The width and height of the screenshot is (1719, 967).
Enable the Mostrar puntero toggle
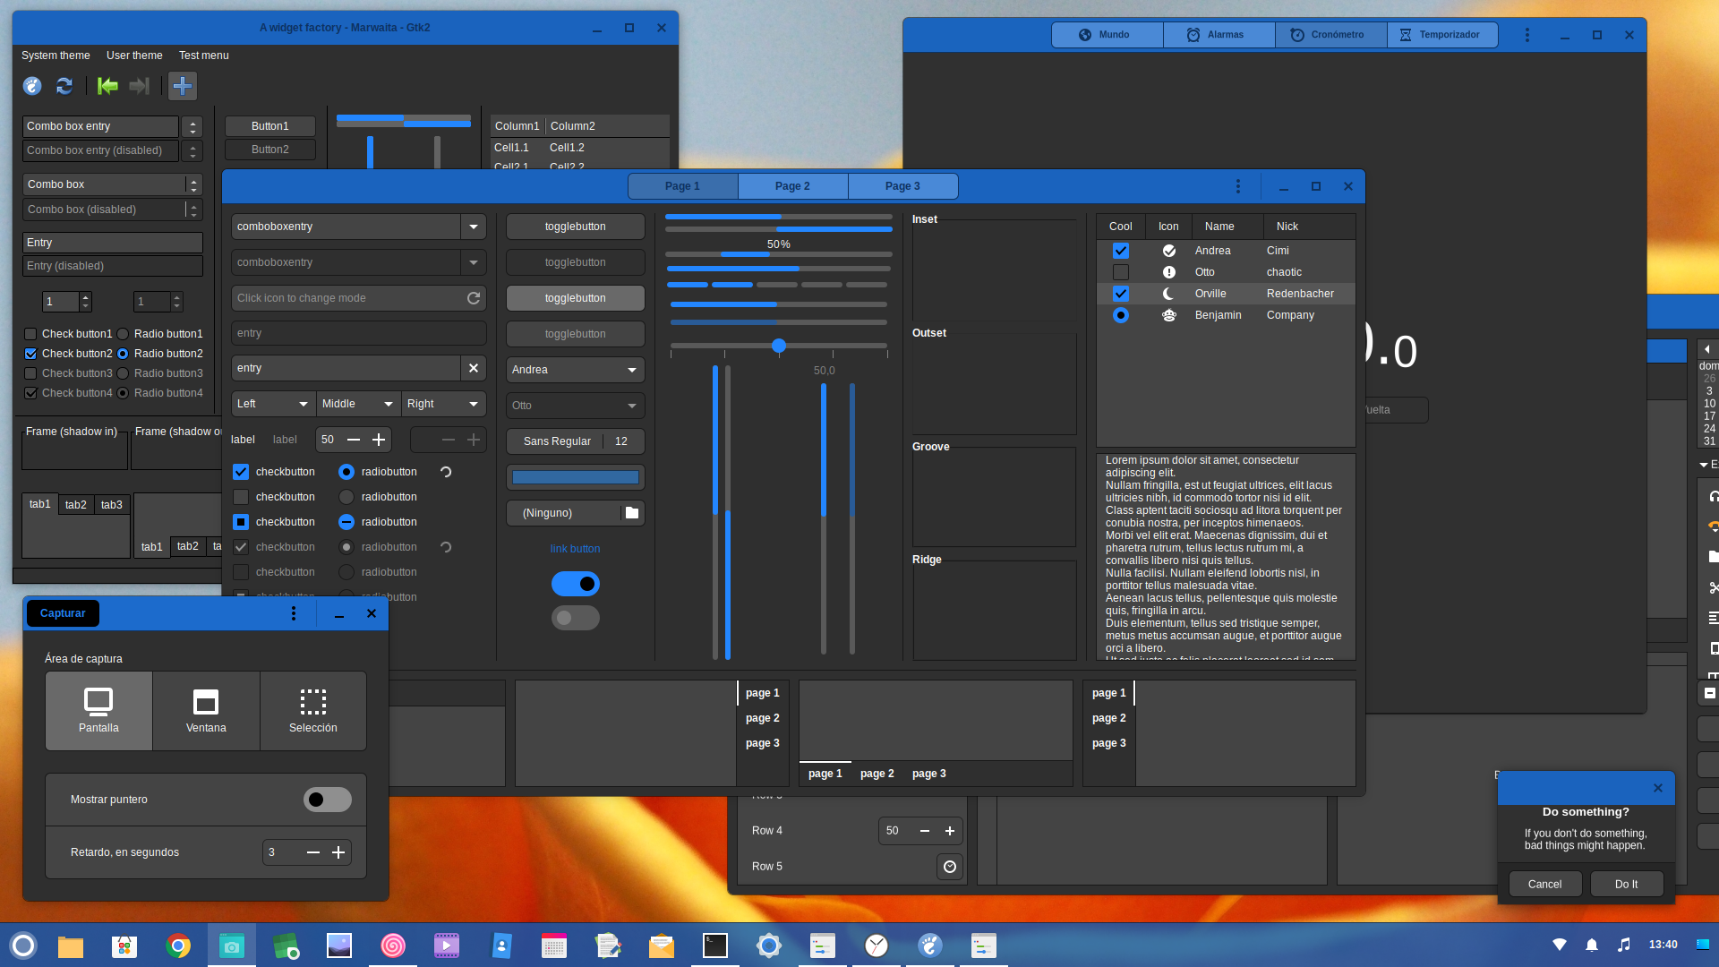[327, 799]
